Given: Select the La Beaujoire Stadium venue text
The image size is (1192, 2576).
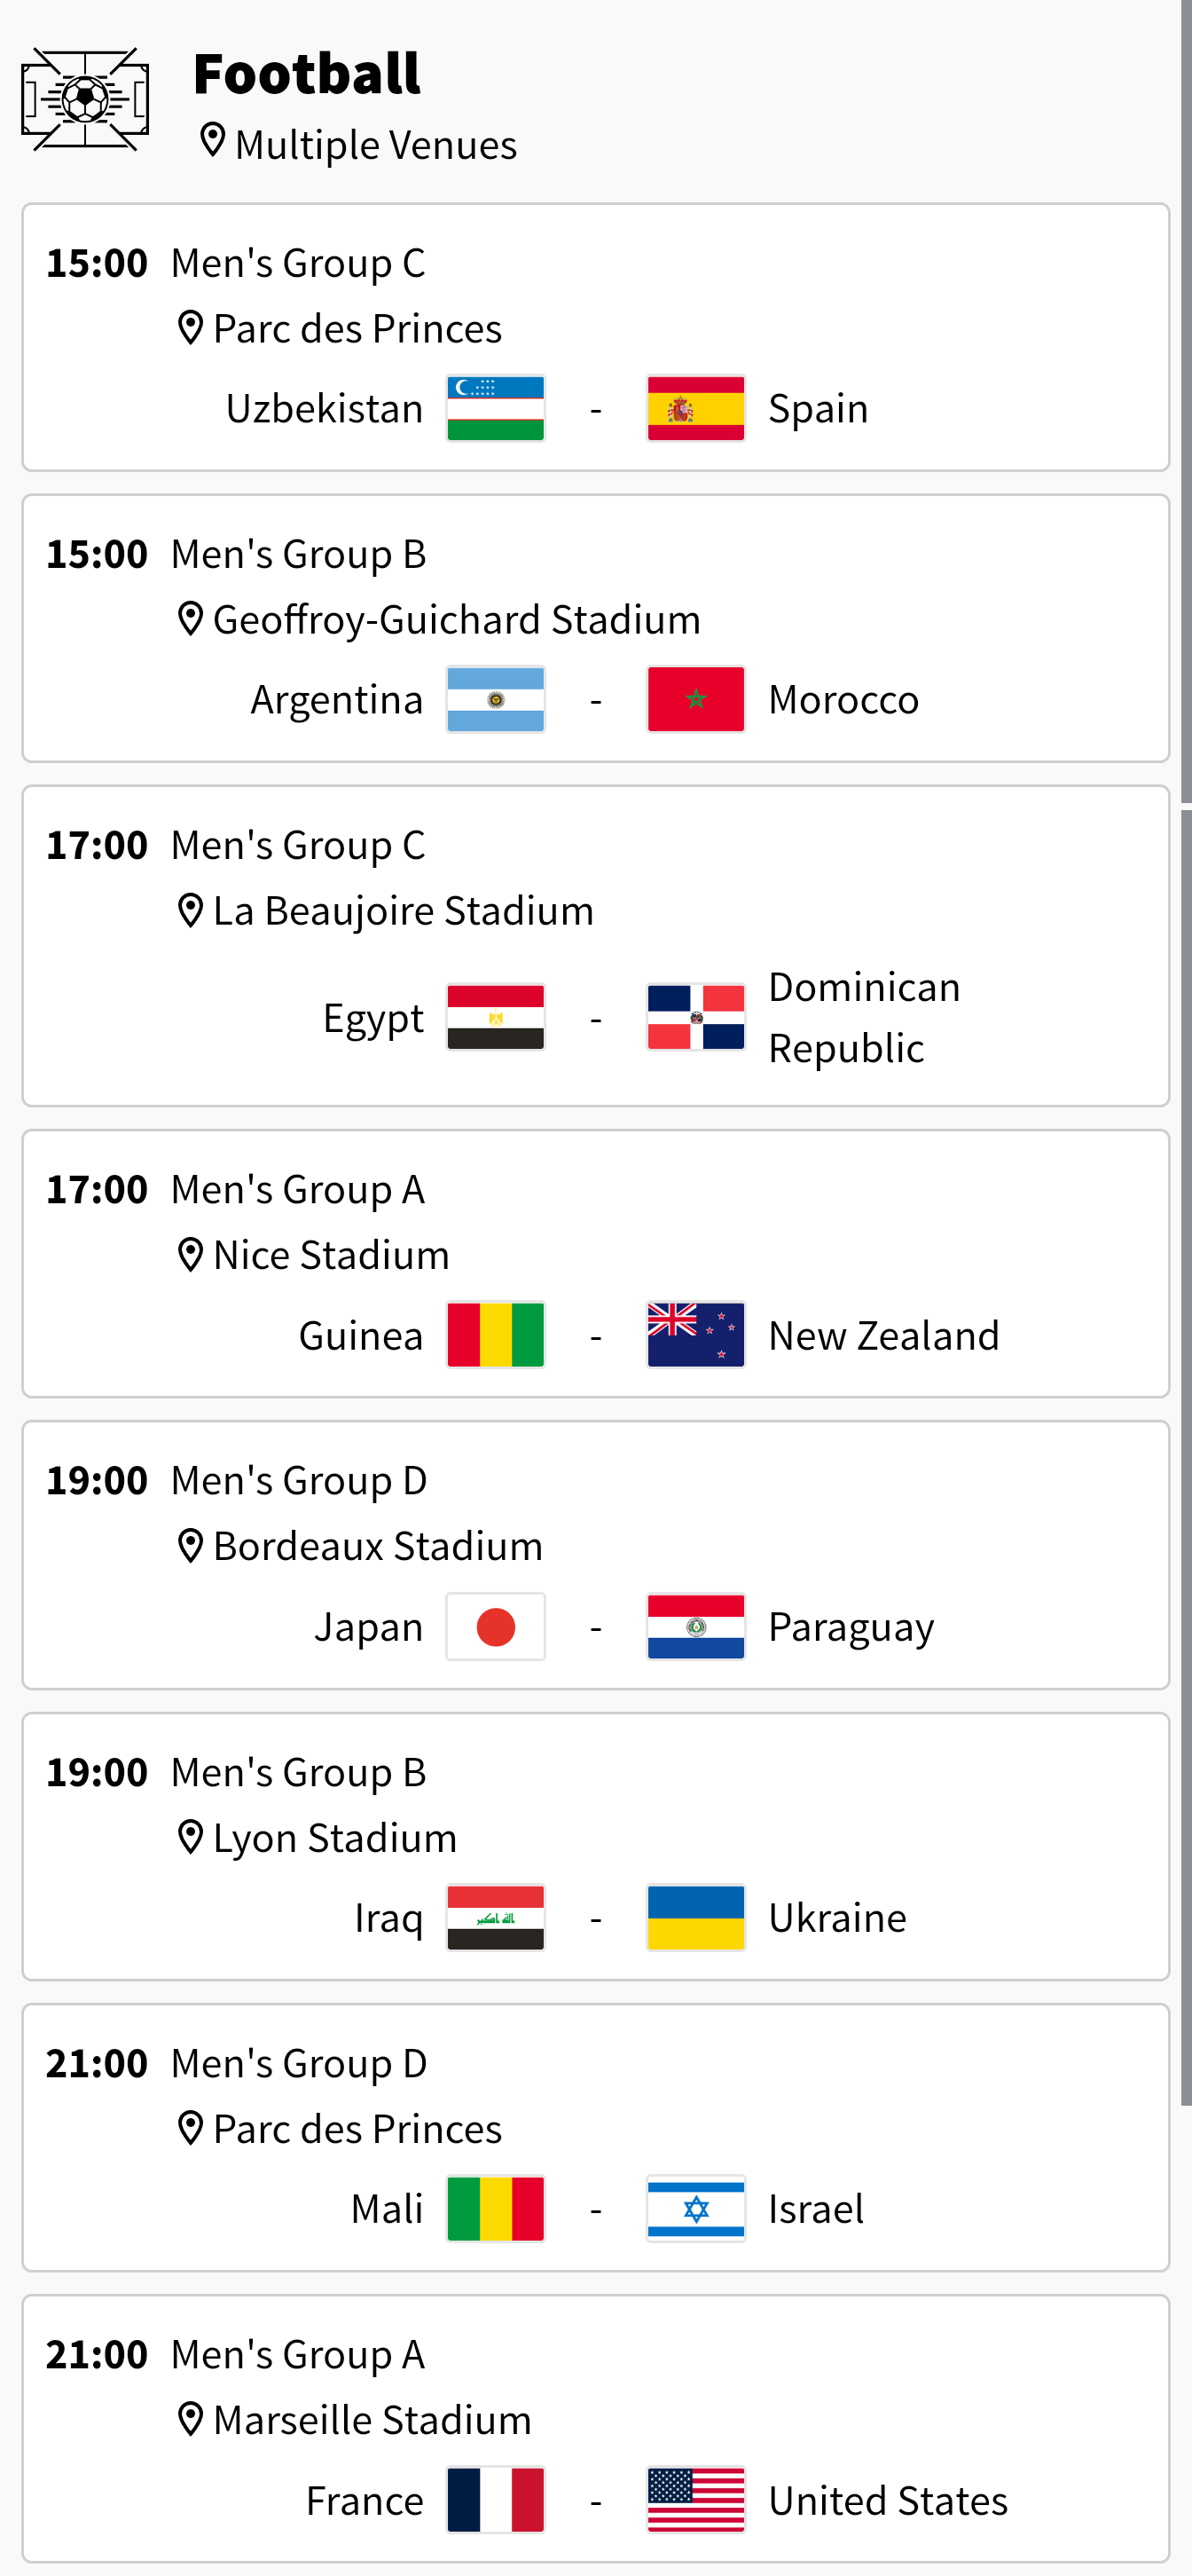Looking at the screenshot, I should click(404, 911).
